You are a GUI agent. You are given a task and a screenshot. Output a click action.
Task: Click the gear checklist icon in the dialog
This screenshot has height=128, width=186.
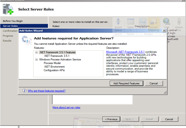click(x=27, y=40)
